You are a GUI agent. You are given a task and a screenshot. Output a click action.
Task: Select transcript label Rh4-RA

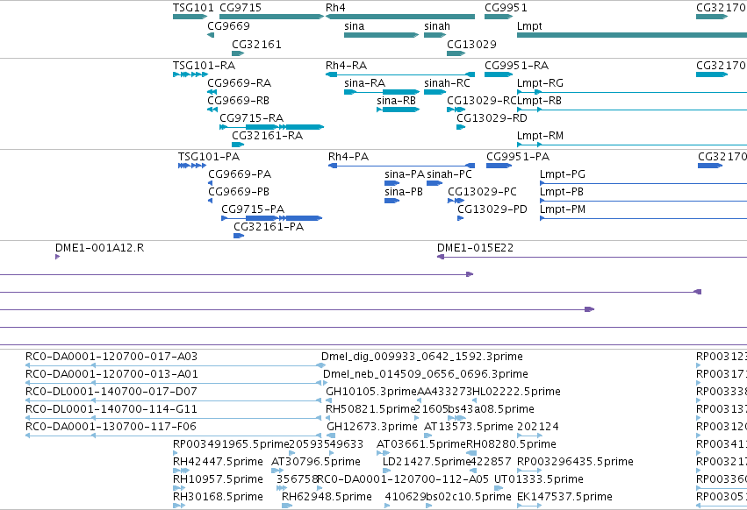[347, 65]
